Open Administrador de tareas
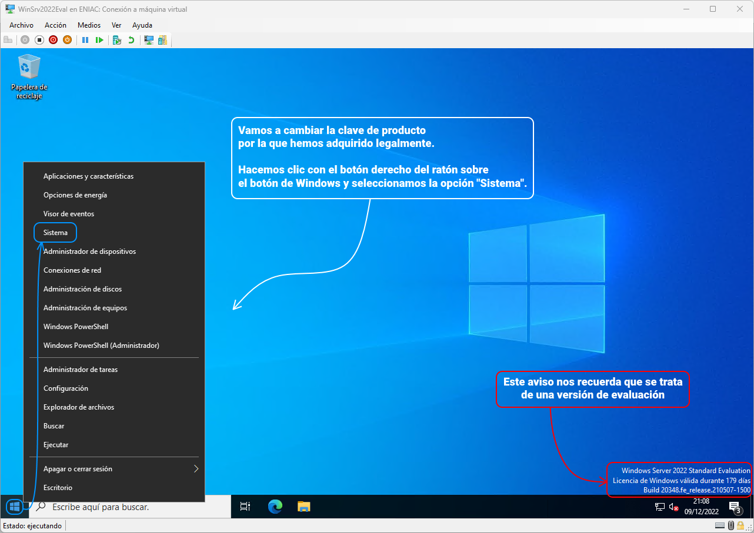754x533 pixels. [x=114, y=370]
